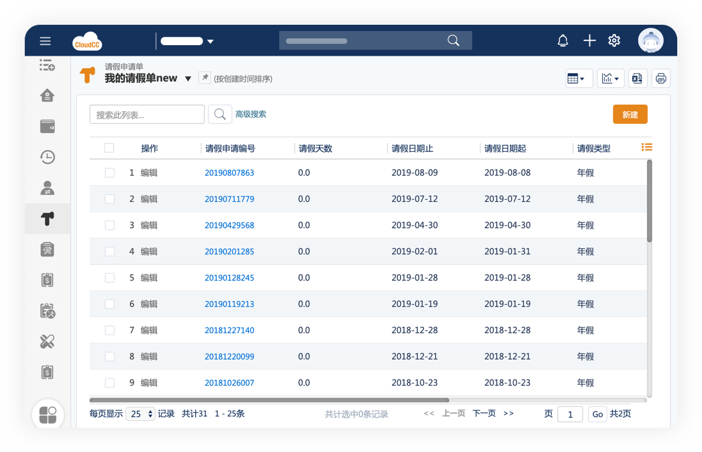The image size is (702, 452).
Task: Expand the 我的请假单new view dropdown
Action: pyautogui.click(x=188, y=79)
